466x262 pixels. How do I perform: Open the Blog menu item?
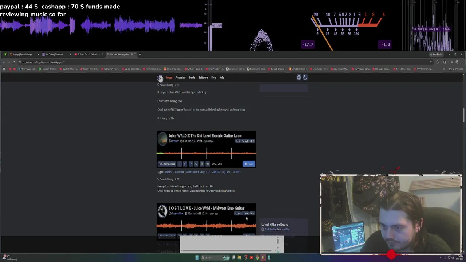click(x=214, y=78)
